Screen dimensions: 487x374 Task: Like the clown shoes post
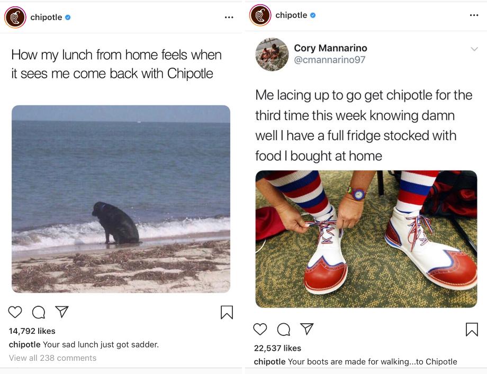coord(260,329)
